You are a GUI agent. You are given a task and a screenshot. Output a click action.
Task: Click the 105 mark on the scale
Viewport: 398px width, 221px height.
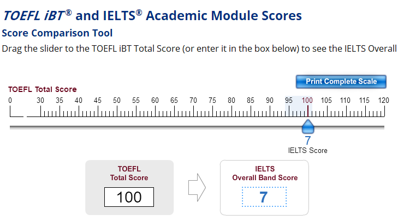coord(326,101)
